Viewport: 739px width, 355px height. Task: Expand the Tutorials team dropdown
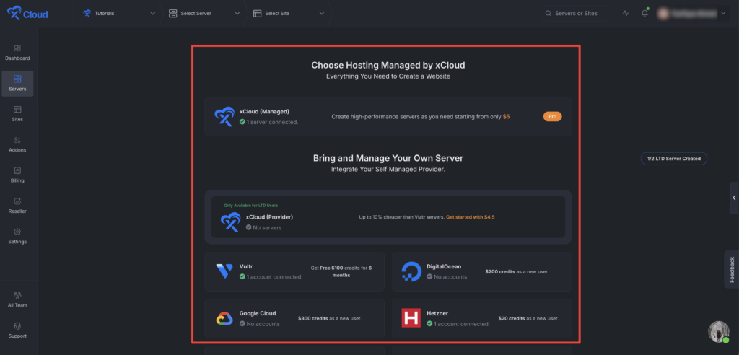point(153,13)
